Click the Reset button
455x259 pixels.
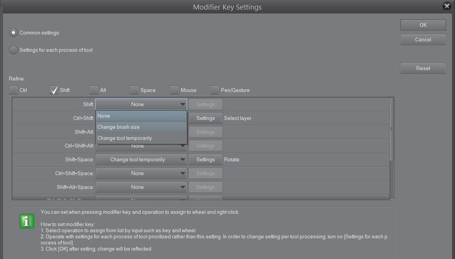423,68
